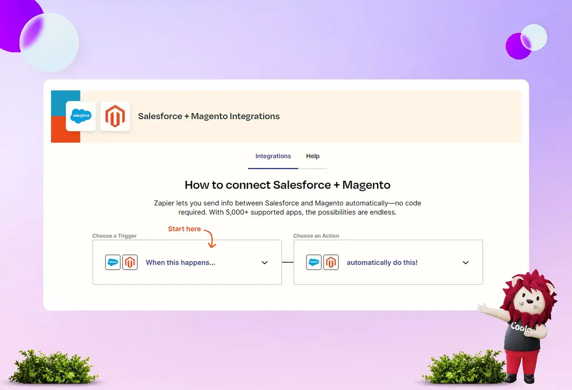Expand the "When this happens..." trigger dropdown
572x390 pixels.
coord(187,263)
